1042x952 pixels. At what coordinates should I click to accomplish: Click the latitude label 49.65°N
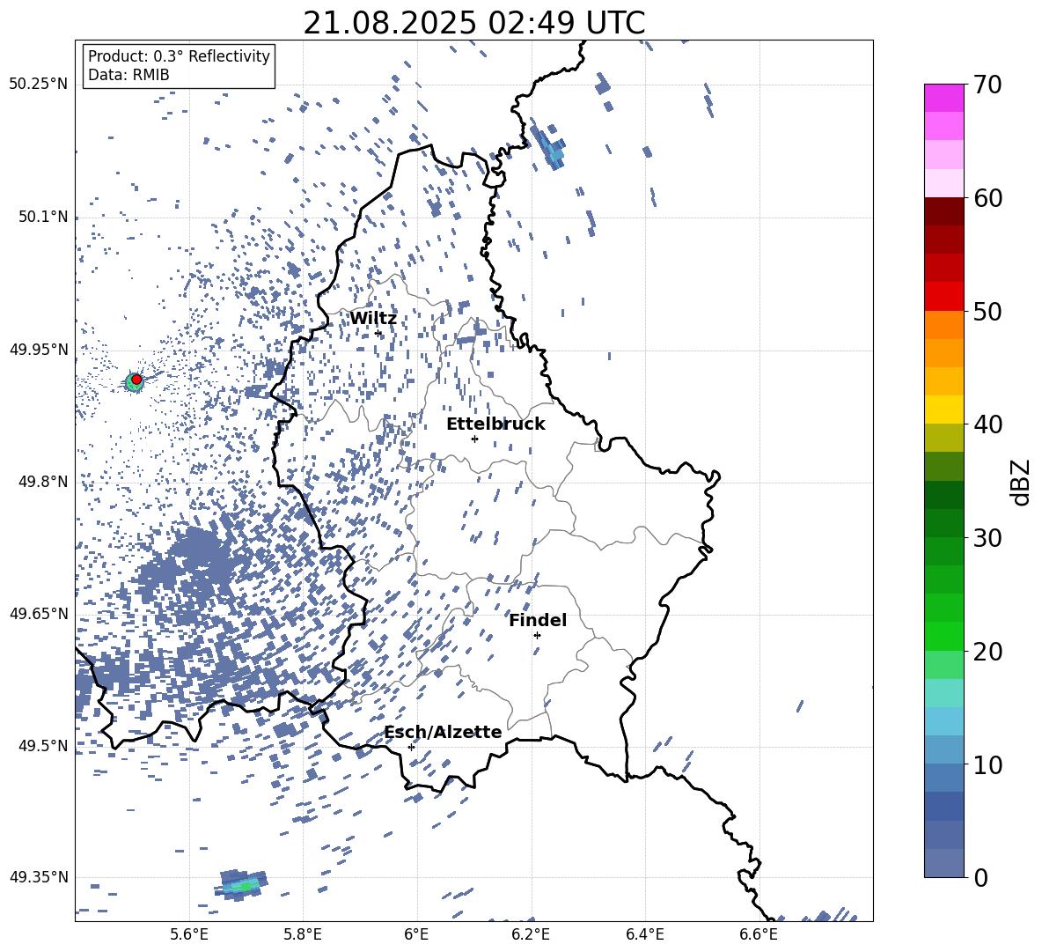tap(39, 613)
